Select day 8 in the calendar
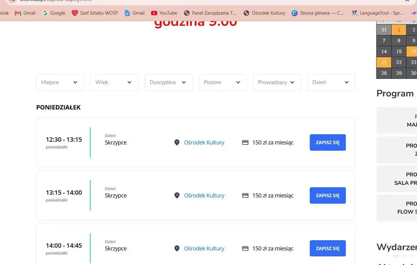The height and width of the screenshot is (265, 417). pos(398,40)
